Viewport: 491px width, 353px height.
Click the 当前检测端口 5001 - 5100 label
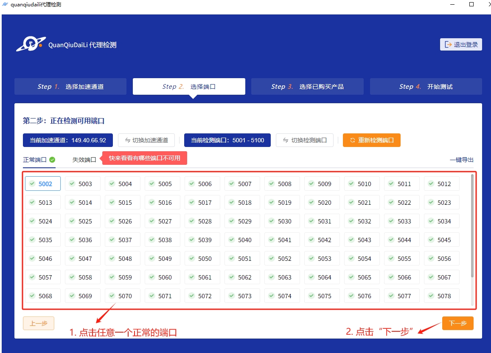tap(227, 140)
